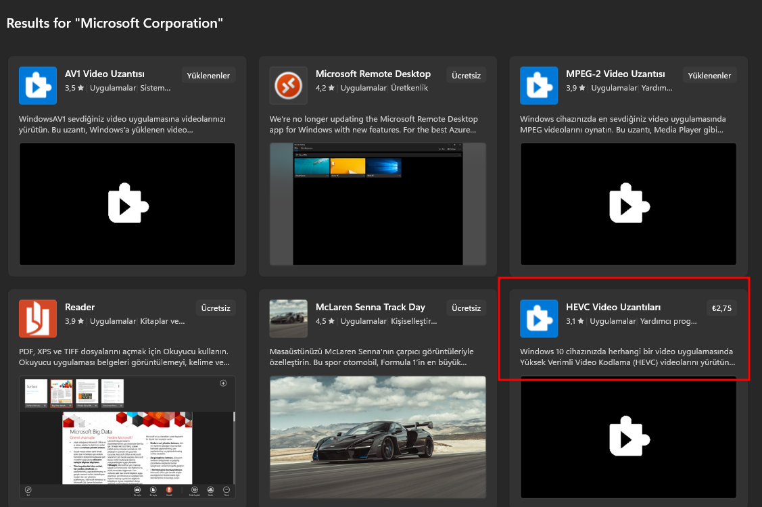
Task: Select the title "HEVC Video Uzantıları"
Action: click(x=613, y=307)
